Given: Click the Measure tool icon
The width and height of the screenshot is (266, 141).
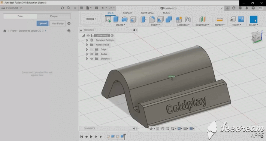Looking at the screenshot, I should [220, 20].
